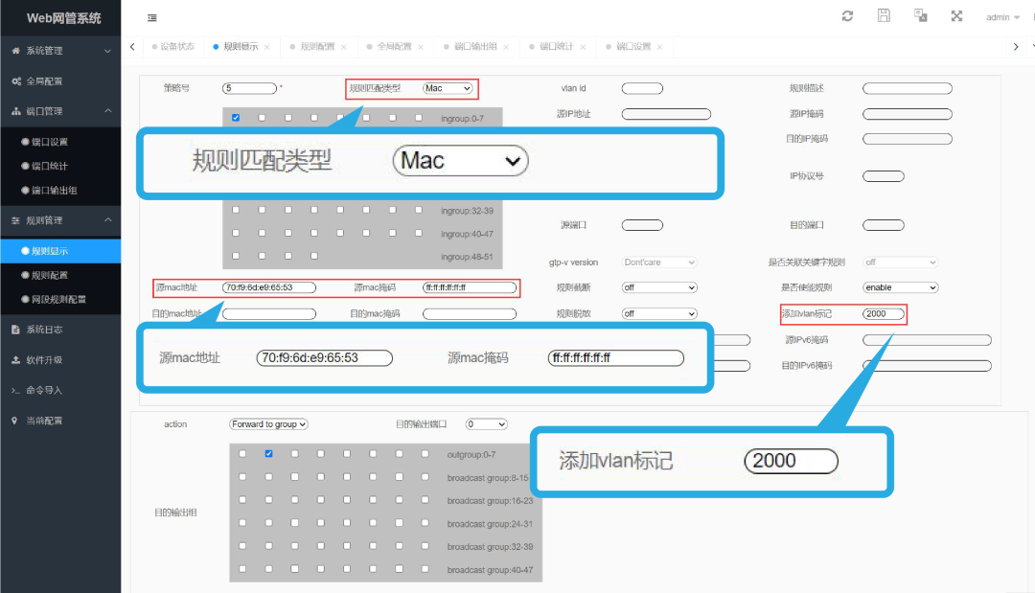Click the 策略号 input field
This screenshot has height=593, width=1035.
pos(249,88)
